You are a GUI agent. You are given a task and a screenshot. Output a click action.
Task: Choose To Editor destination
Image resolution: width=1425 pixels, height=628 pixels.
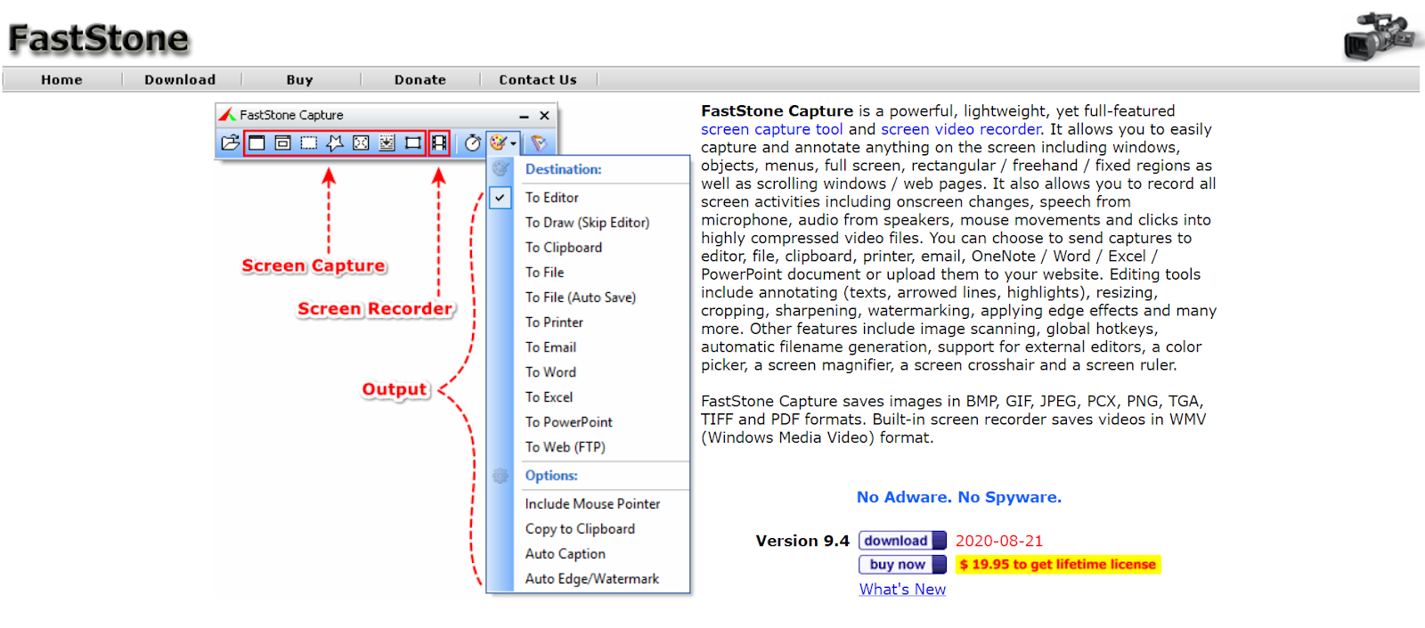click(x=551, y=198)
